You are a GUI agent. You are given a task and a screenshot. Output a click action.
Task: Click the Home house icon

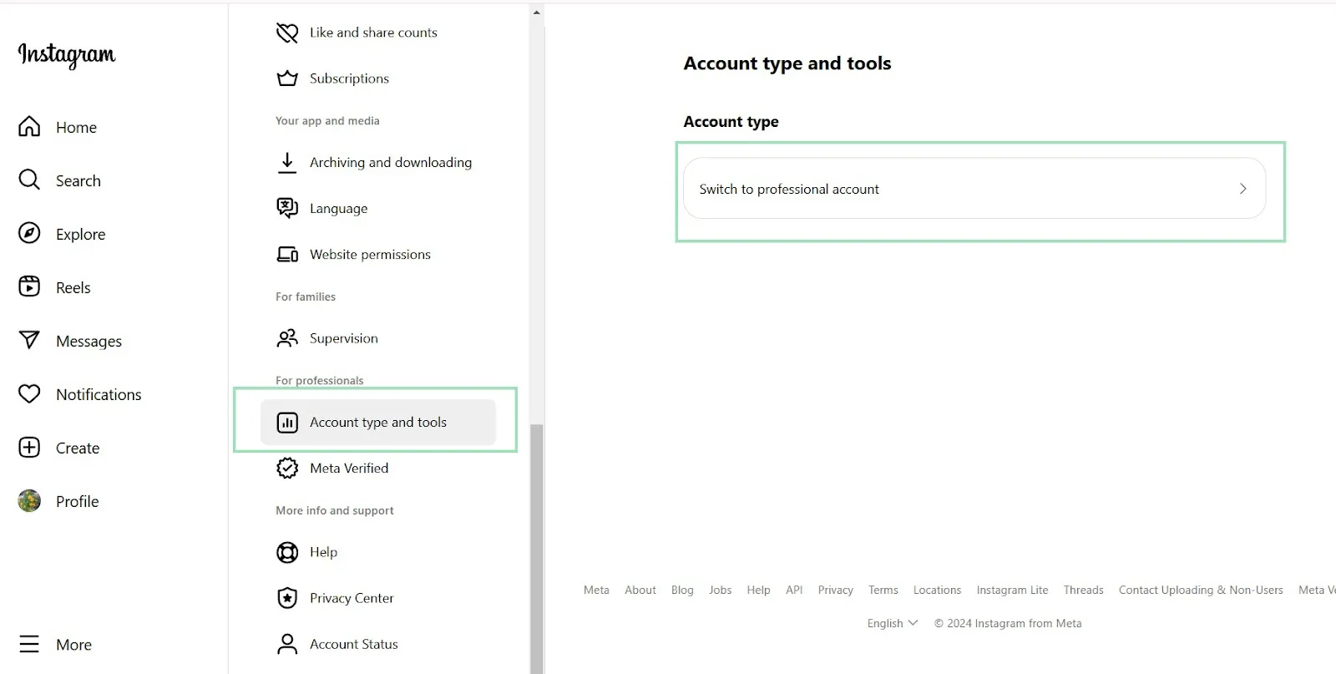tap(29, 127)
